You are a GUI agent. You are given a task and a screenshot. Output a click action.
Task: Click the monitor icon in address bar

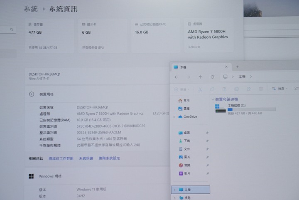click(x=225, y=77)
